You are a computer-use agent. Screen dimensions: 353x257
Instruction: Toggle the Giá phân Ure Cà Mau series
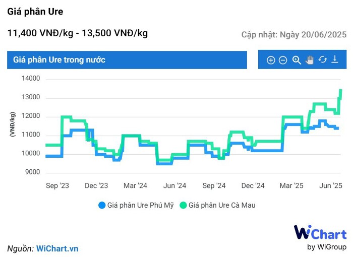[x=222, y=205]
